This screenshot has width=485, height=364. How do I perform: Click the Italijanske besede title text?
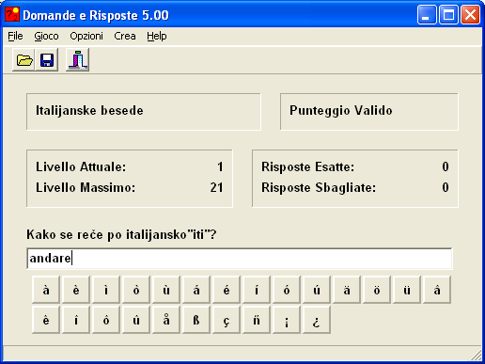tap(89, 111)
